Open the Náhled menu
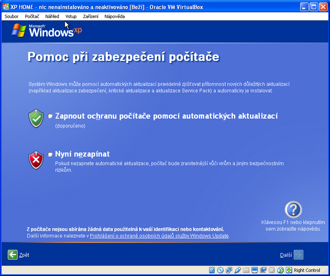This screenshot has width=330, height=276. pyautogui.click(x=52, y=16)
